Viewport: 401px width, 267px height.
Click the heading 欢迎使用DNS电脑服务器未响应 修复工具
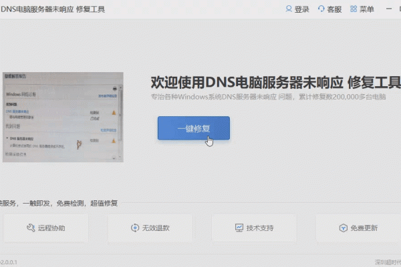275,83
